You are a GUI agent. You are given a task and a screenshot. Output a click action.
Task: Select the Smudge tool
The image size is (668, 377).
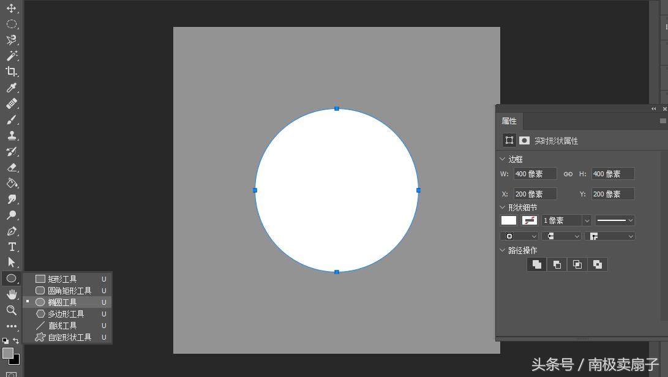[12, 200]
